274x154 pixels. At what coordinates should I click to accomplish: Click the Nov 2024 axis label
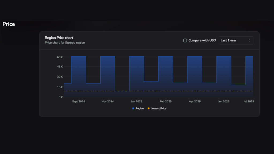[x=108, y=102]
